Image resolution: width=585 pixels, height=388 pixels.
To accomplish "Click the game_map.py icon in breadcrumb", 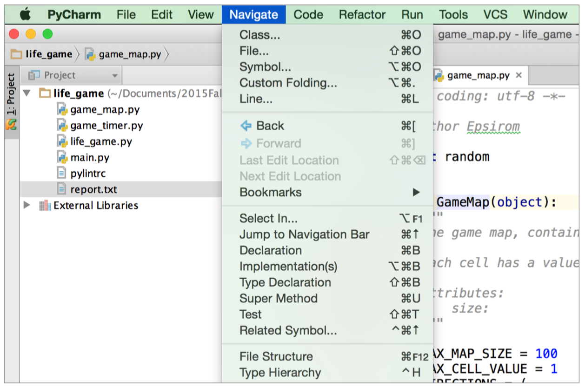I will pyautogui.click(x=90, y=54).
